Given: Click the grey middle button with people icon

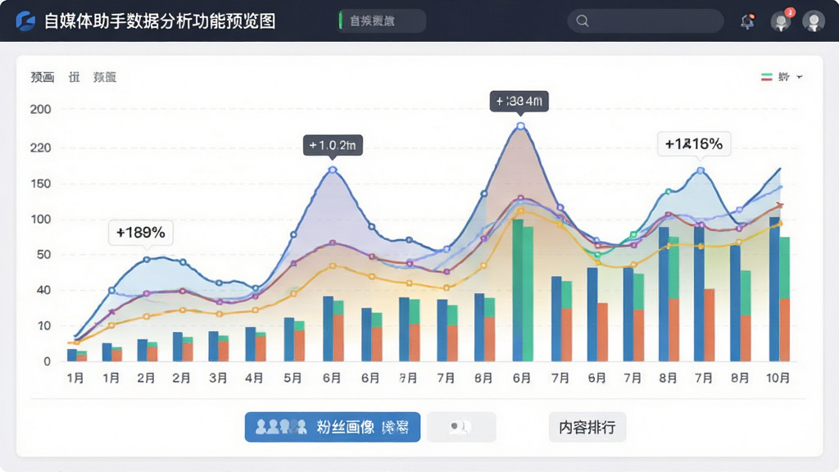Looking at the screenshot, I should [x=461, y=426].
